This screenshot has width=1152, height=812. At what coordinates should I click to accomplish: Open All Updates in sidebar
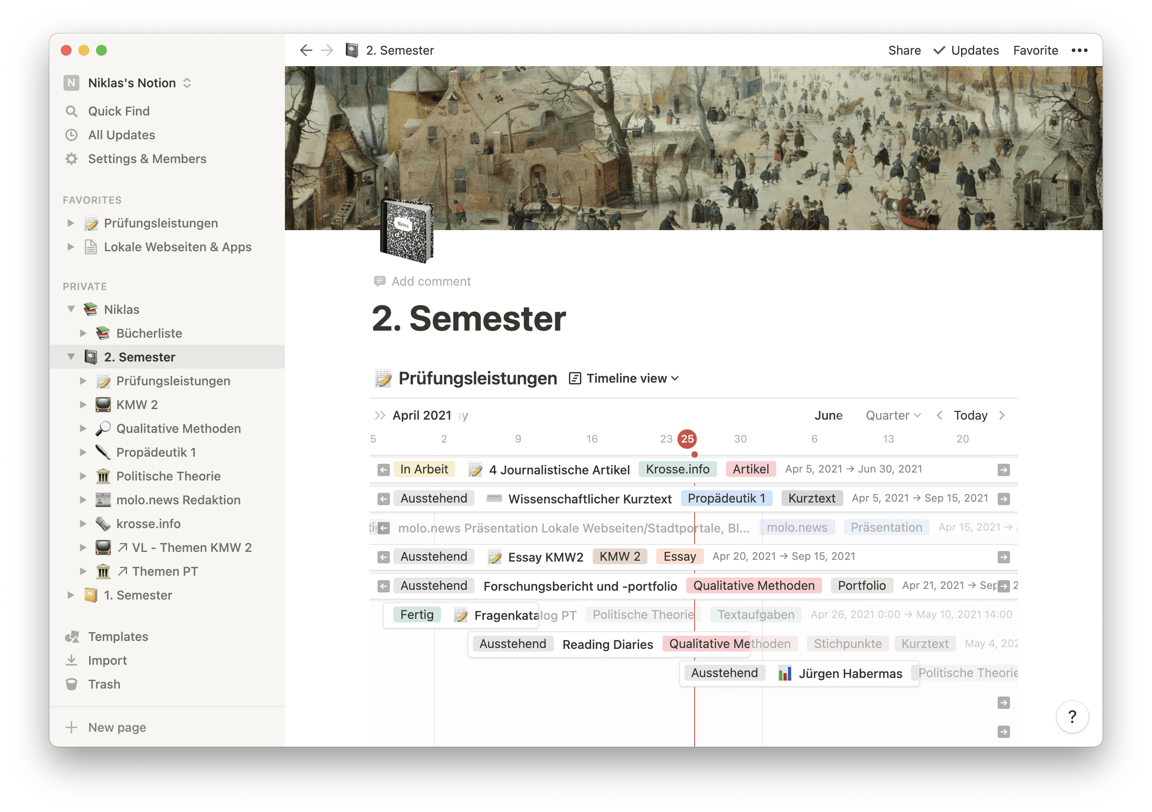121,135
